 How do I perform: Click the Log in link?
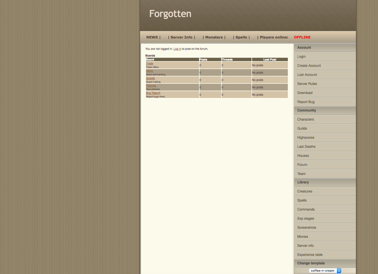pyautogui.click(x=177, y=49)
